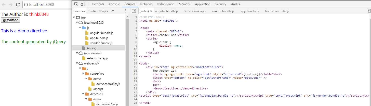The height and width of the screenshot is (106, 371).
Task: Open the navigator three-dot menu
Action: pyautogui.click(x=126, y=11)
